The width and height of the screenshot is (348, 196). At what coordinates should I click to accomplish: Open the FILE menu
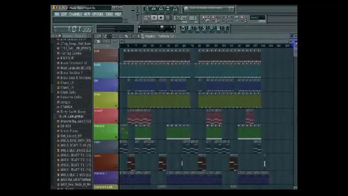click(57, 14)
